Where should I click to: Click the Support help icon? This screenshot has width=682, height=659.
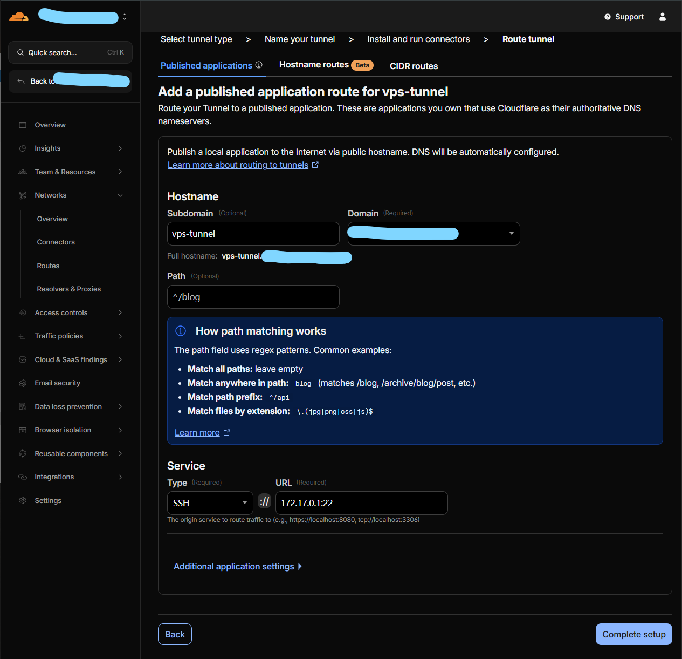[608, 17]
